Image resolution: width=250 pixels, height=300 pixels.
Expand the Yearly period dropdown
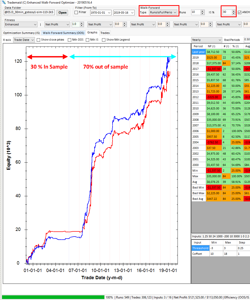click(x=219, y=40)
